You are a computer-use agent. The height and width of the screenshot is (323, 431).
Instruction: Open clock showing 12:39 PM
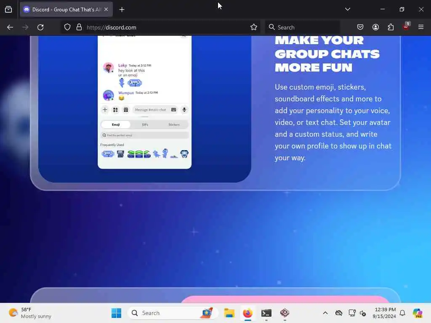(x=384, y=313)
